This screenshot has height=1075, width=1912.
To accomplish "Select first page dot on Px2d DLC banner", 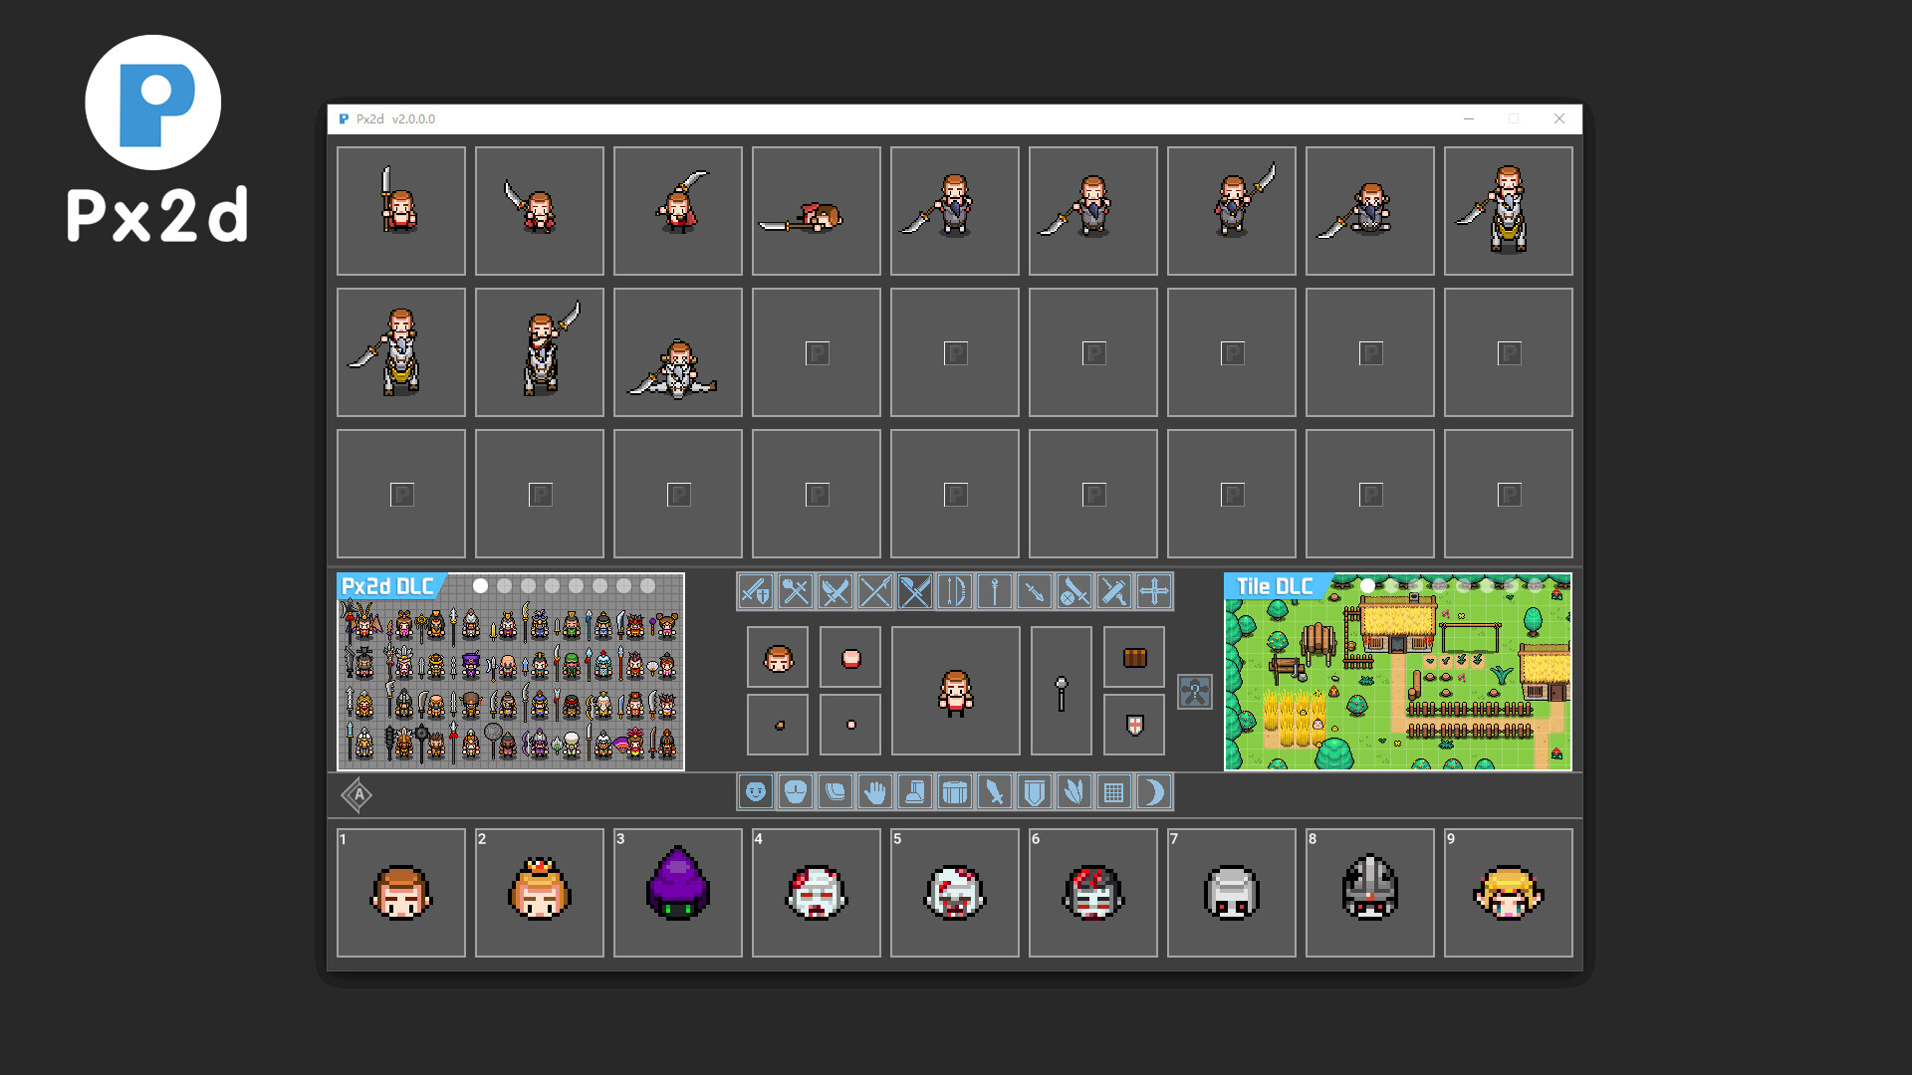I will [x=480, y=586].
